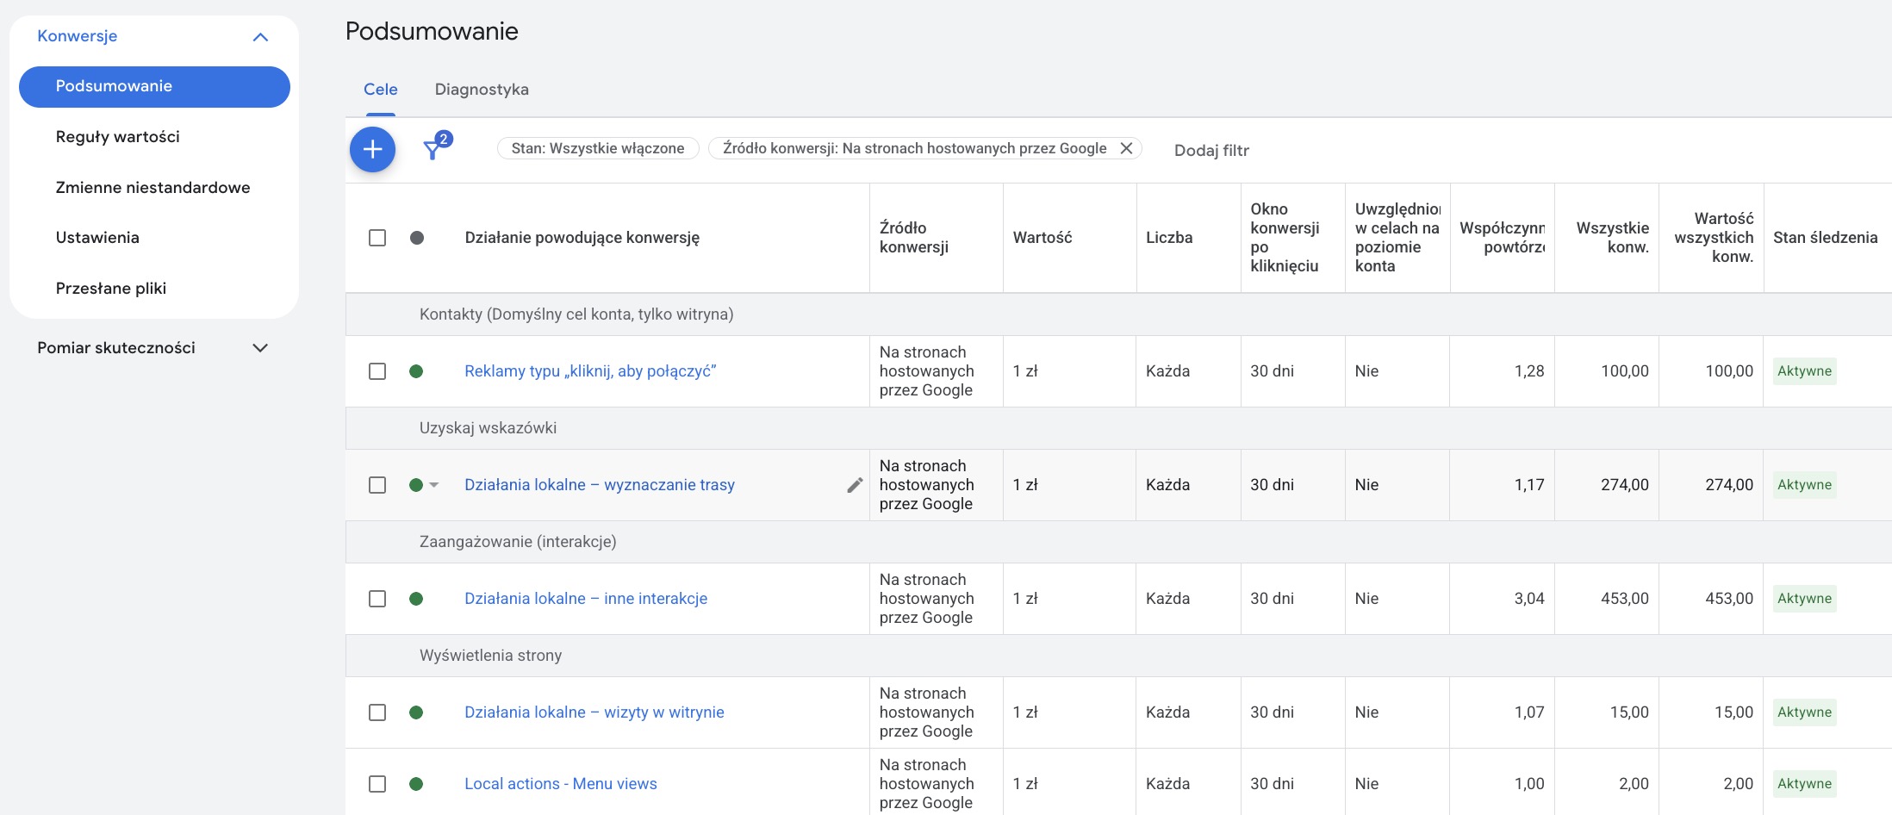The image size is (1892, 815).
Task: Check the row for "Reklamy typu „kliknij, aby połączyć”"
Action: [377, 370]
